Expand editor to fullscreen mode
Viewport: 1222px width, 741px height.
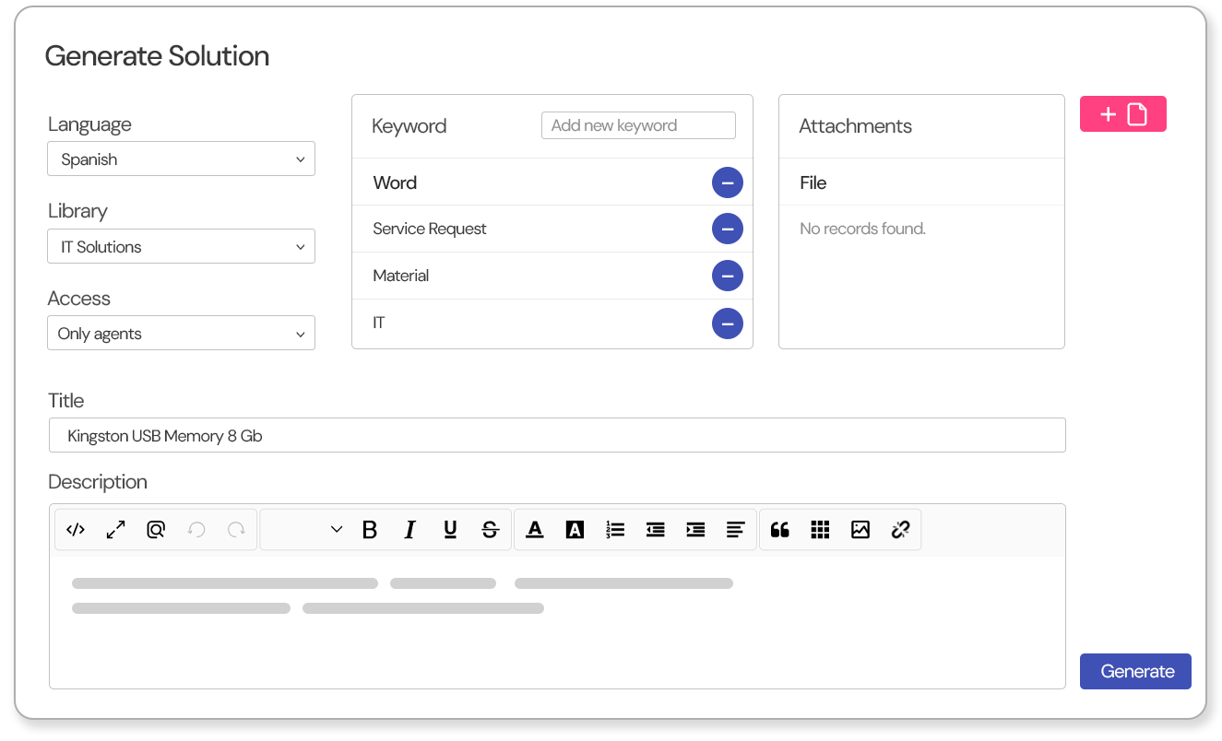[115, 530]
